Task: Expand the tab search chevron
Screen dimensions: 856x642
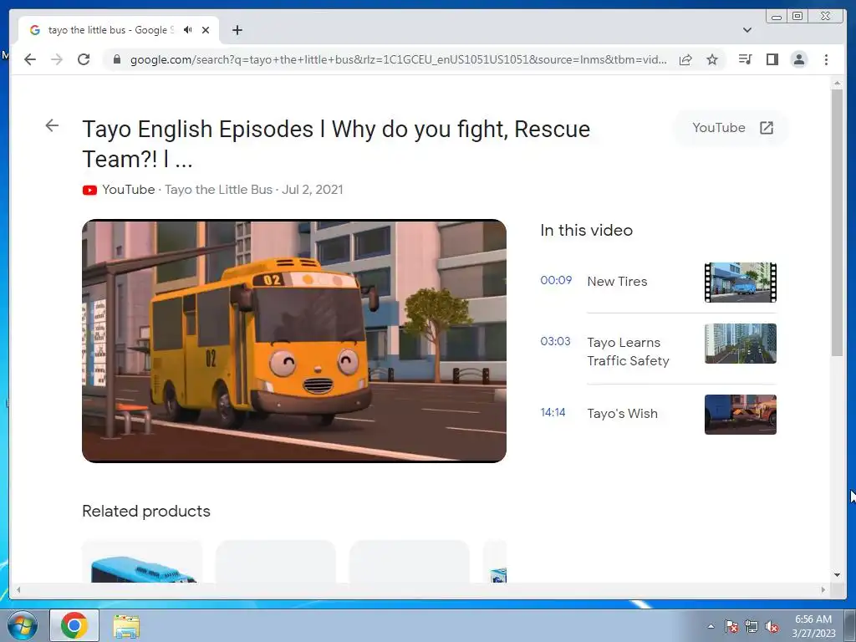Action: pos(747,30)
